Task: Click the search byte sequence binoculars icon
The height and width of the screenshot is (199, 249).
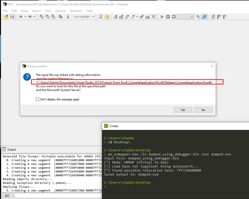Action: [53, 17]
